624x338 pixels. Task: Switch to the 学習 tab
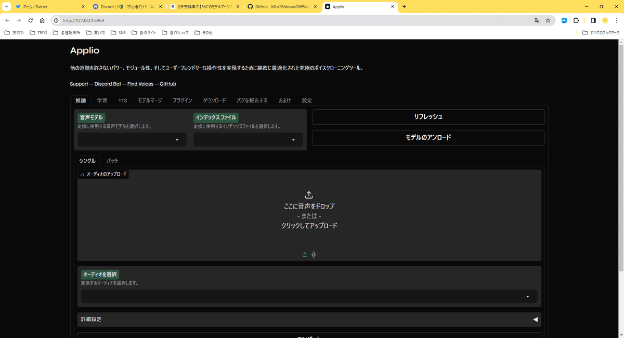(x=102, y=100)
